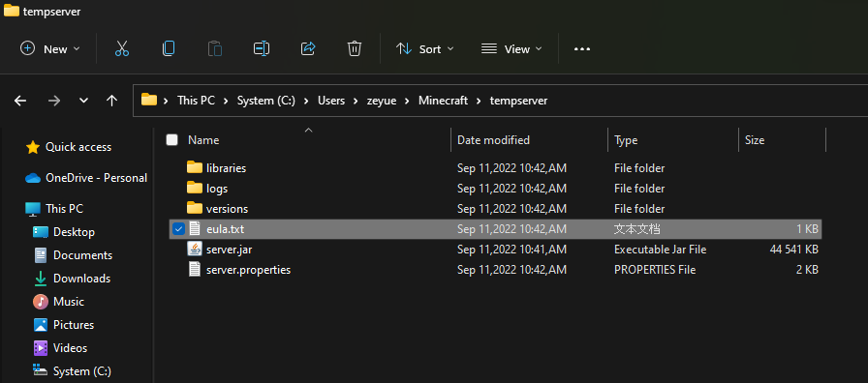Open the View dropdown menu
This screenshot has height=383, width=868.
click(511, 48)
